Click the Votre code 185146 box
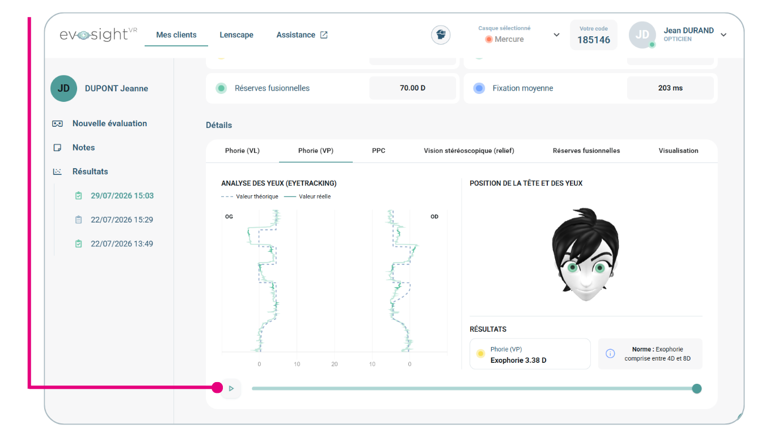The width and height of the screenshot is (773, 437). pos(594,35)
